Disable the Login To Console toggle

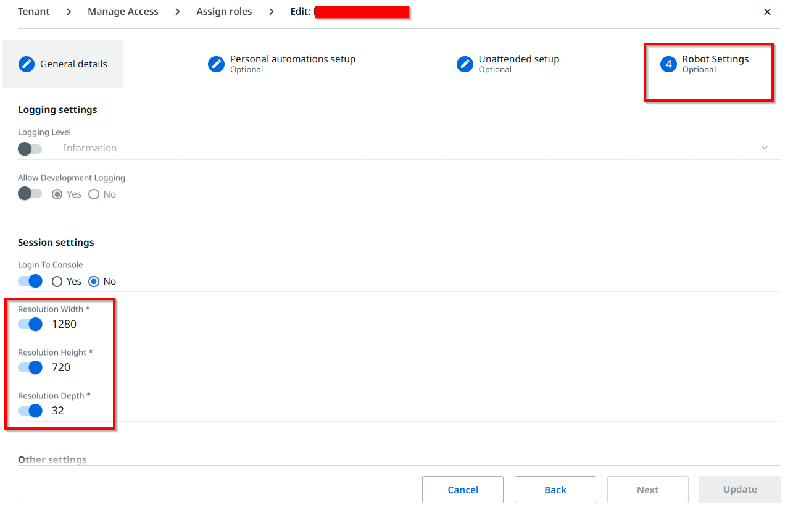point(30,281)
